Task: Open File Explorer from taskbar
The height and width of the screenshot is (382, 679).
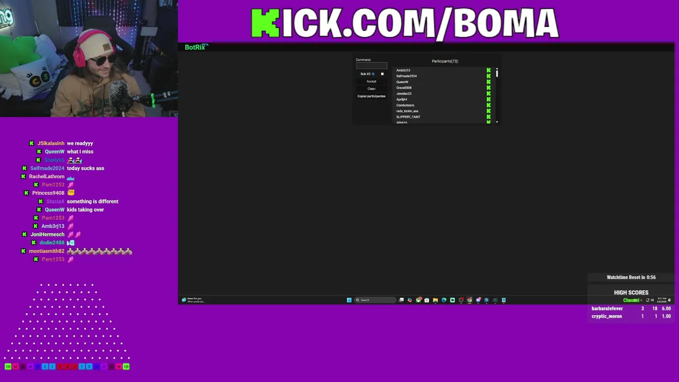Action: point(436,300)
